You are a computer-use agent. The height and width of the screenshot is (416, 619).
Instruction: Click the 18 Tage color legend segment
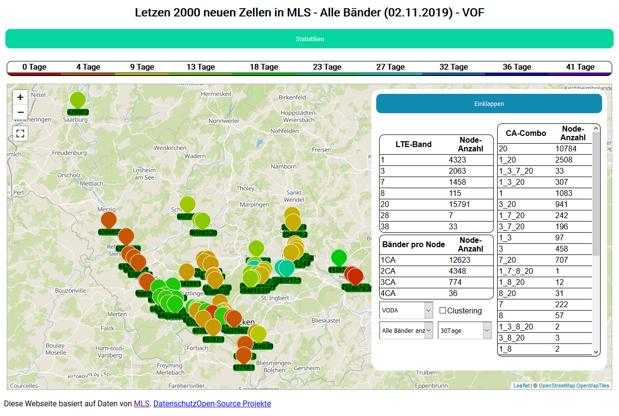click(x=264, y=68)
